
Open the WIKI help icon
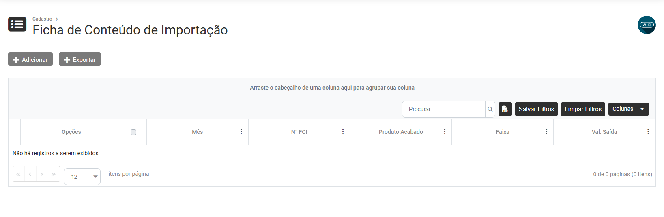click(x=647, y=25)
